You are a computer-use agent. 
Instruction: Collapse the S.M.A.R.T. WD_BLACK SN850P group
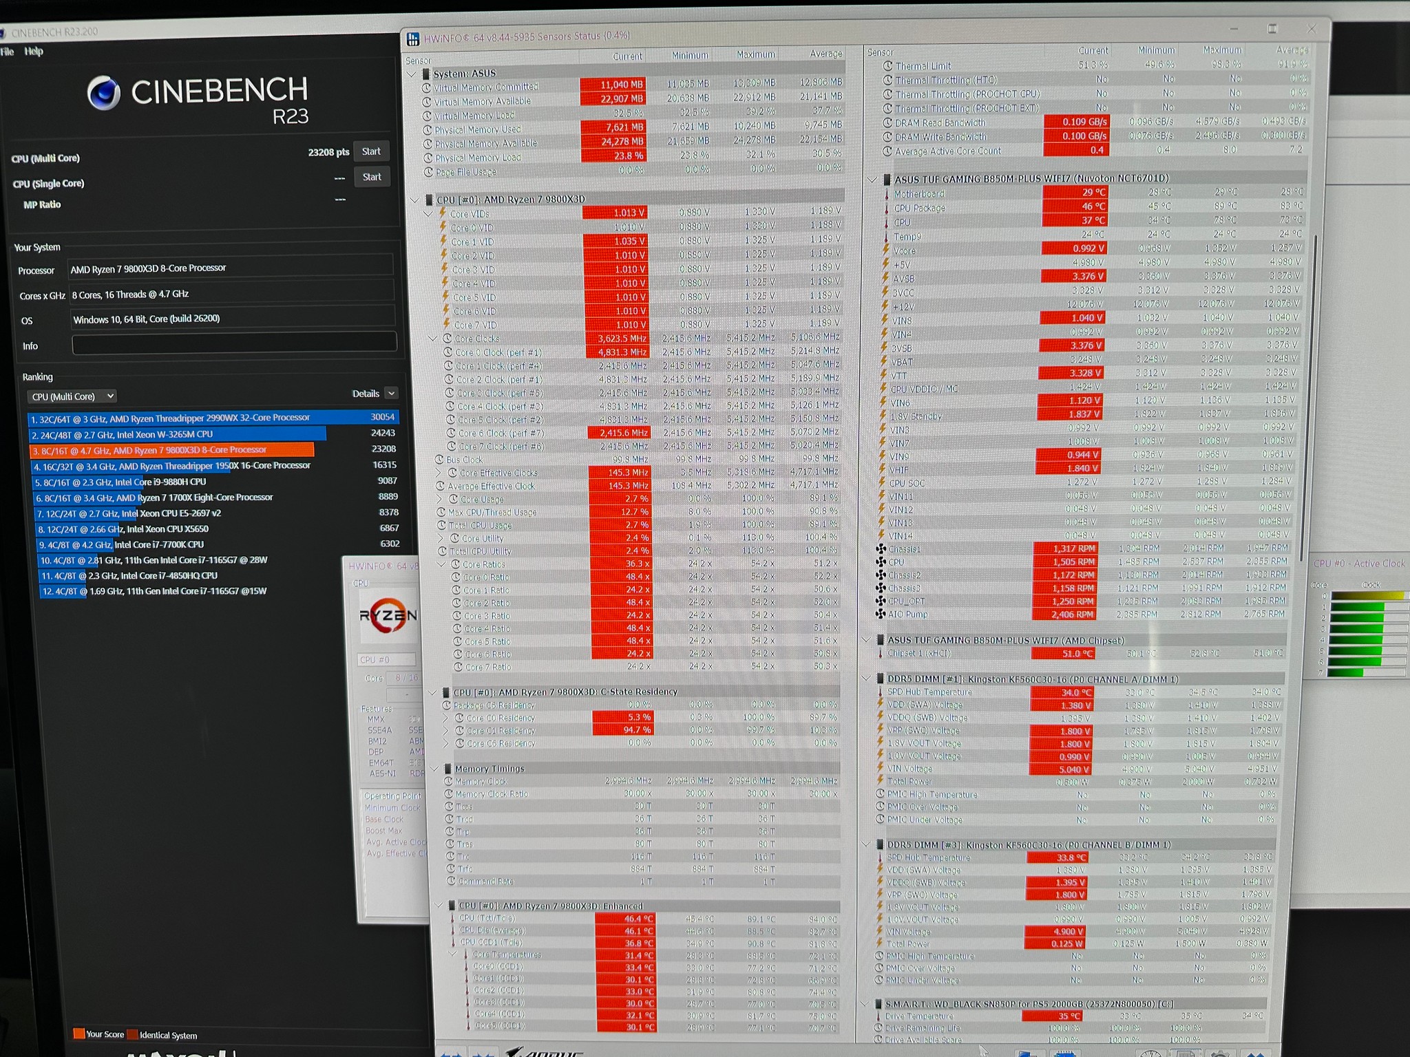pyautogui.click(x=865, y=1004)
